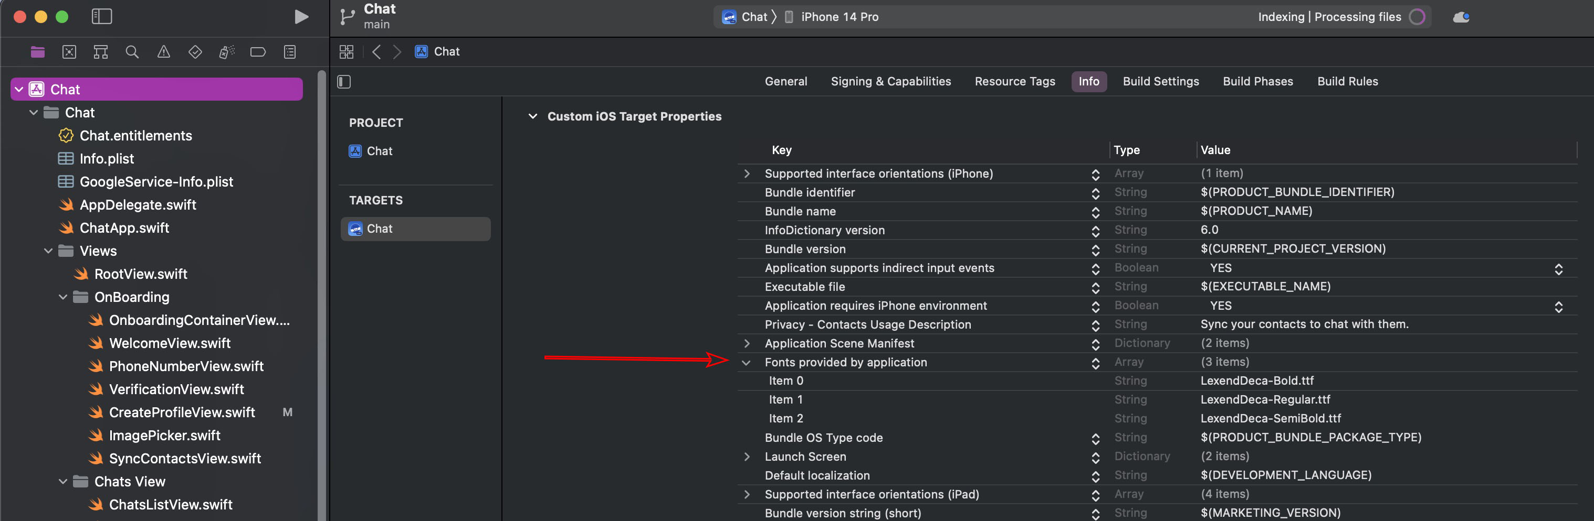Viewport: 1594px width, 521px height.
Task: Click the Value column header
Action: pyautogui.click(x=1215, y=150)
